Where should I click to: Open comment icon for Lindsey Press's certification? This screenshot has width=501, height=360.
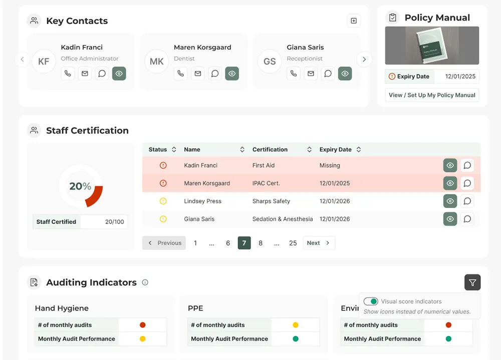click(x=467, y=201)
